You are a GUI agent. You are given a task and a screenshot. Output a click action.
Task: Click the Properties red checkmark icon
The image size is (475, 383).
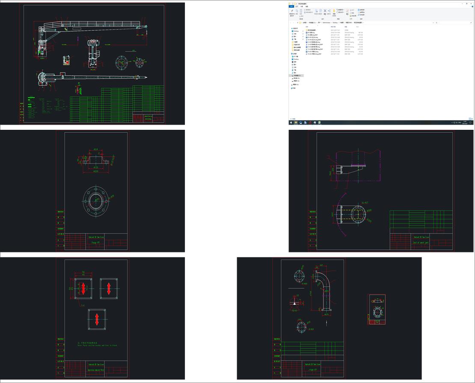347,10
